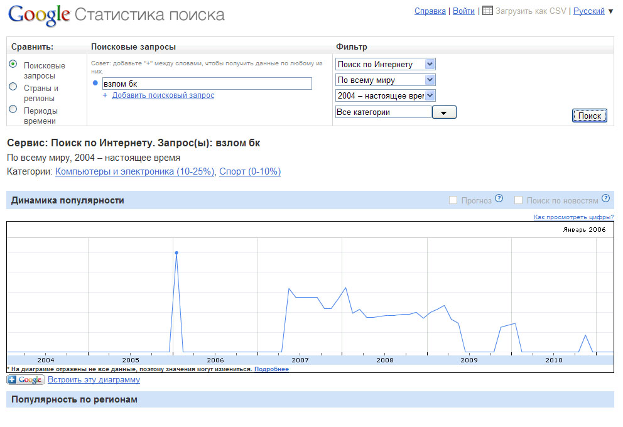Screen dimensions: 623x427
Task: Click the Подробнее link below the chart
Action: (271, 369)
